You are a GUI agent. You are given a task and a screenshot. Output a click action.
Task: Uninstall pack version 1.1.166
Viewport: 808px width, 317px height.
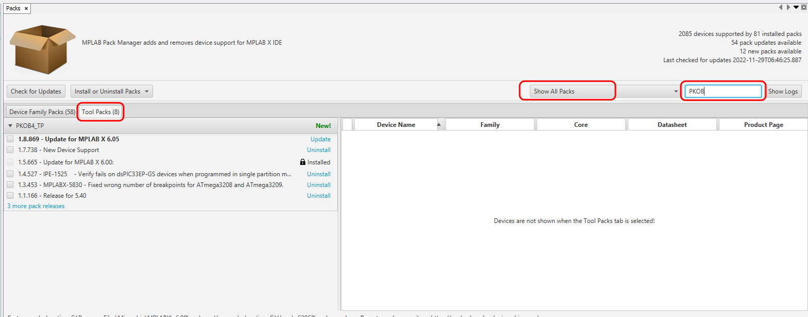[319, 196]
